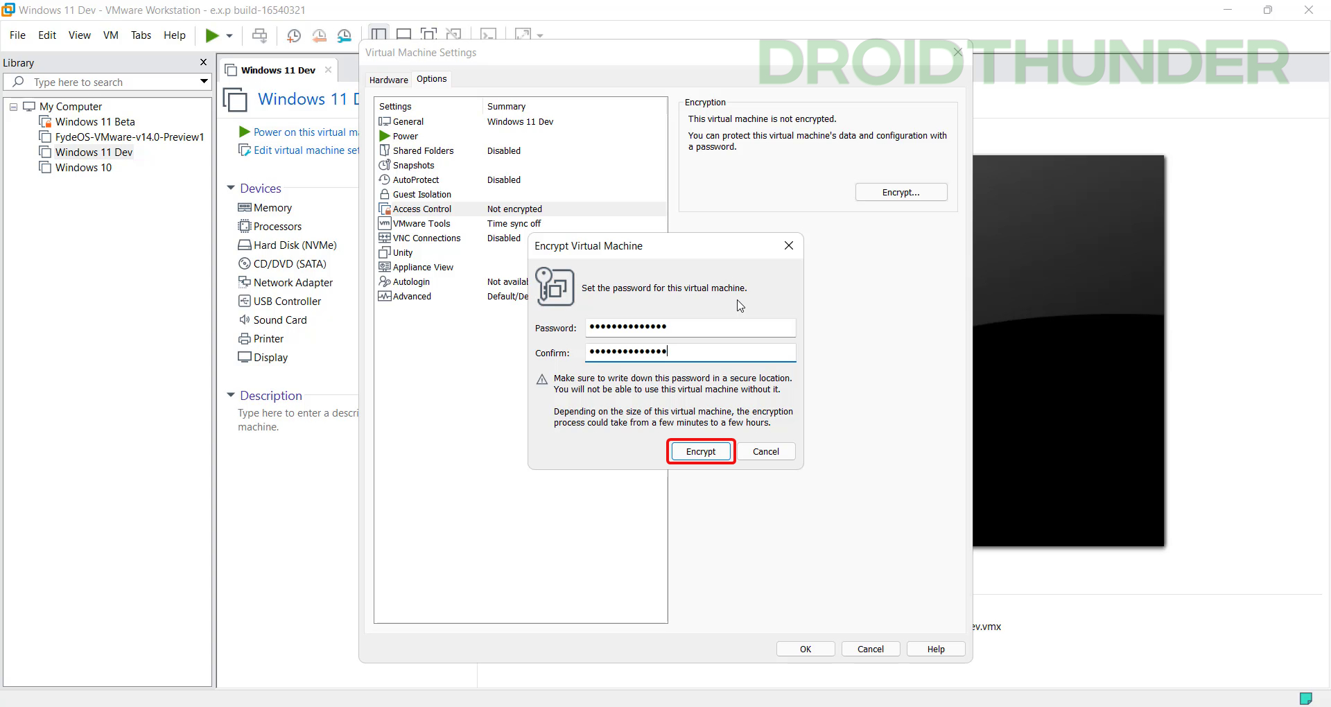The width and height of the screenshot is (1331, 707).
Task: Open the library search dropdown arrow
Action: pos(204,82)
